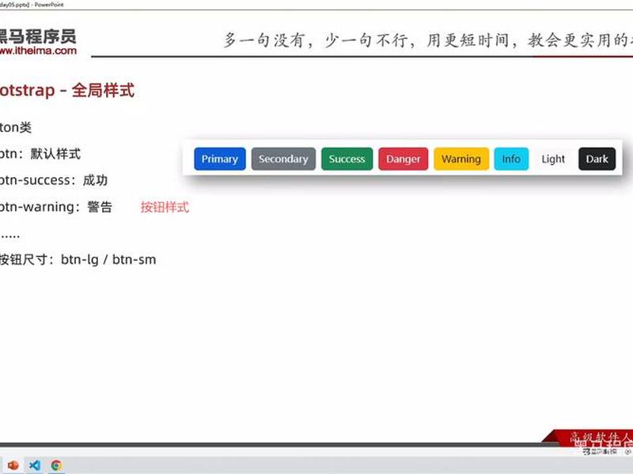Click the slide title ending 全局样式
The width and height of the screenshot is (633, 474).
tap(67, 90)
